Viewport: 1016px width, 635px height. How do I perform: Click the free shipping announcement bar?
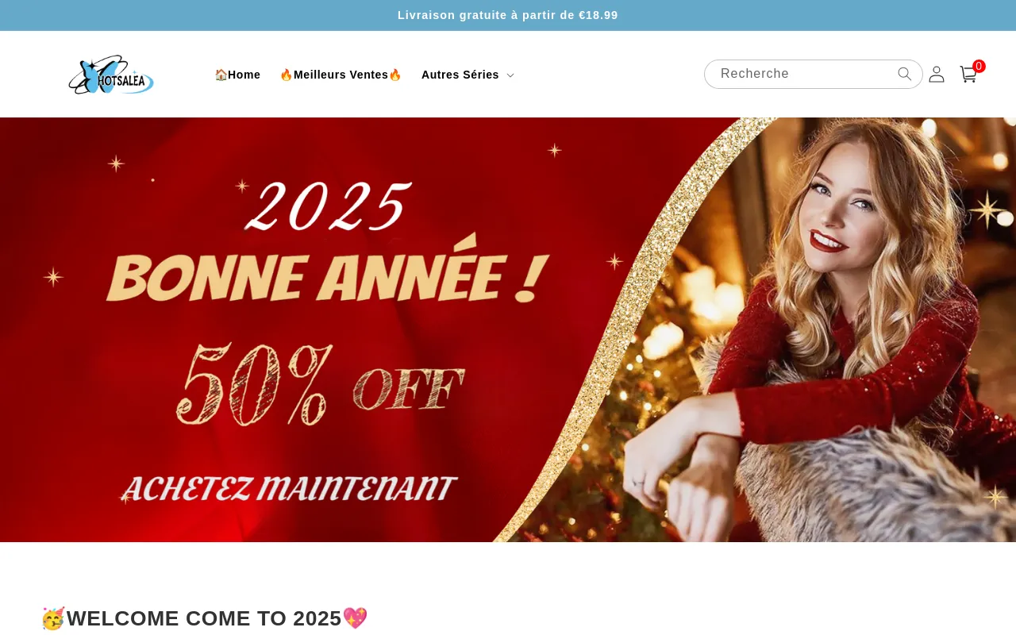pyautogui.click(x=508, y=15)
